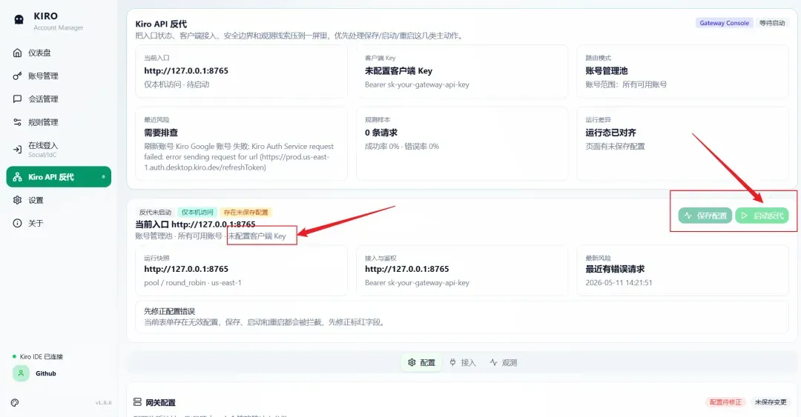Screen dimensions: 801x417
Task: Open 在线登入 login arrow icon
Action: tap(17, 149)
